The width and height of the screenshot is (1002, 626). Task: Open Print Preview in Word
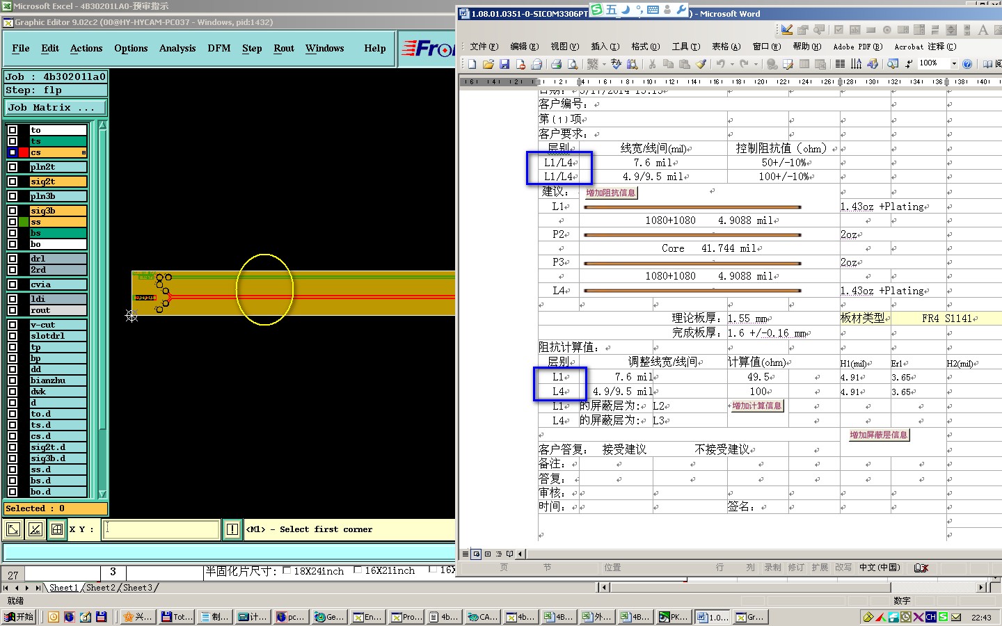pyautogui.click(x=573, y=64)
